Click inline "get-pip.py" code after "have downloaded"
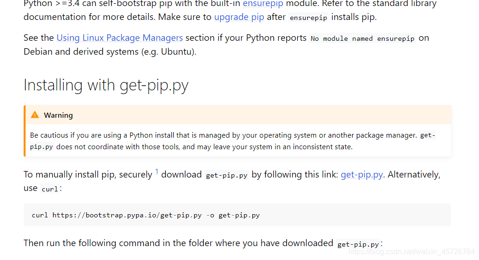 358,244
